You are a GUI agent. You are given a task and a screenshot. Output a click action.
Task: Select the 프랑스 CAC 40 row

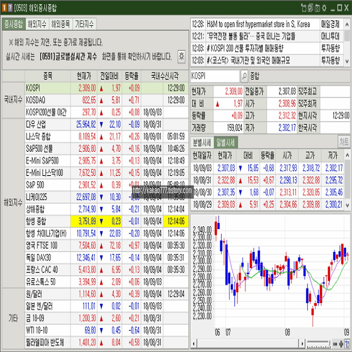(106, 270)
